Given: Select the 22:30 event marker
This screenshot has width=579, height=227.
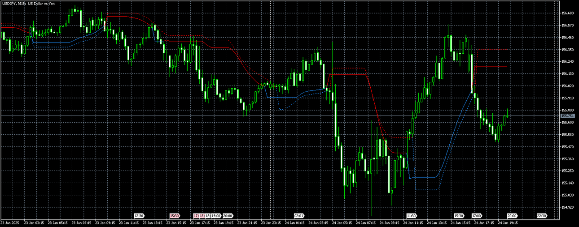Looking at the screenshot, I should pos(542,215).
